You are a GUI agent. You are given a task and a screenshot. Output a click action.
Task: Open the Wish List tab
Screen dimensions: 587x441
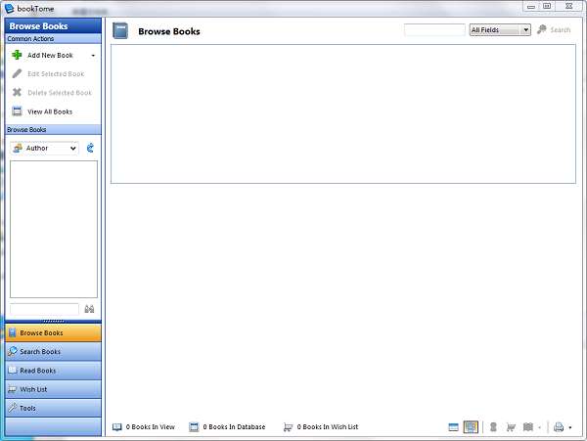[53, 389]
